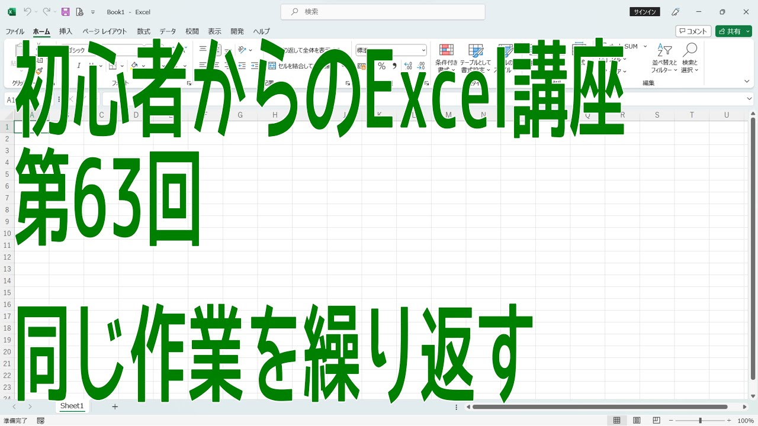Switch to the 校閲 tab

(192, 31)
